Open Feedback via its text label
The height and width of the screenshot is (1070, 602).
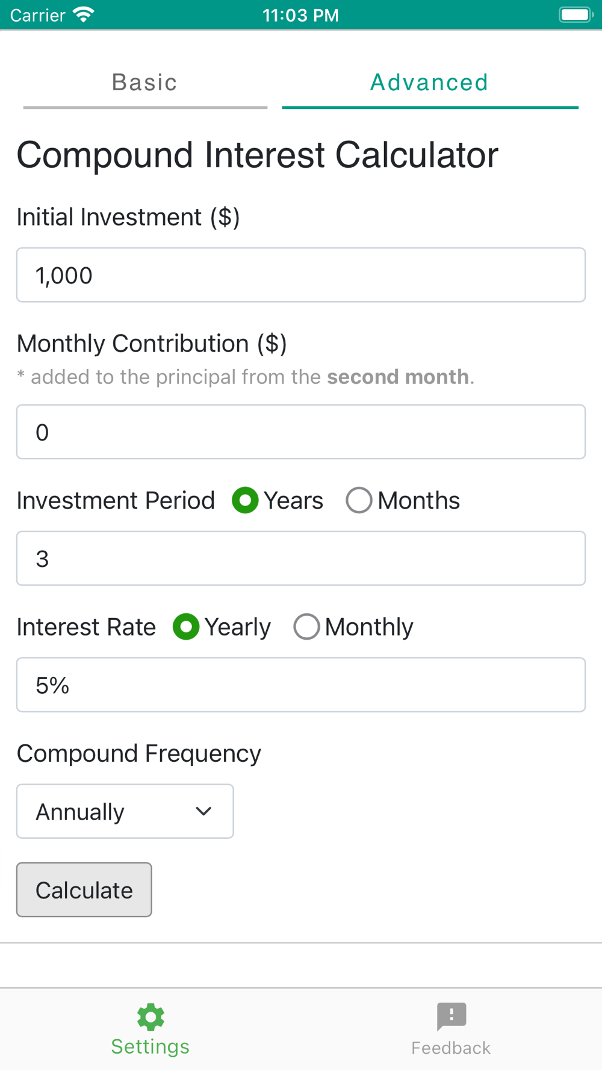click(x=451, y=1048)
